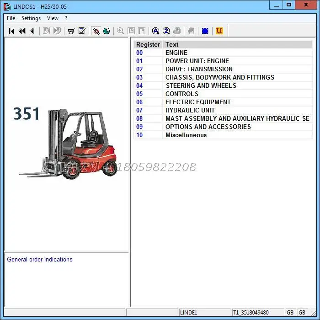This screenshot has height=320, width=320.
Task: Open the question mark help menu
Action: point(66,18)
